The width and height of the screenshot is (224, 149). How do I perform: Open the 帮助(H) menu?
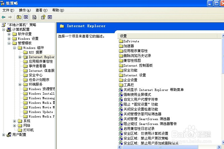click(58, 10)
